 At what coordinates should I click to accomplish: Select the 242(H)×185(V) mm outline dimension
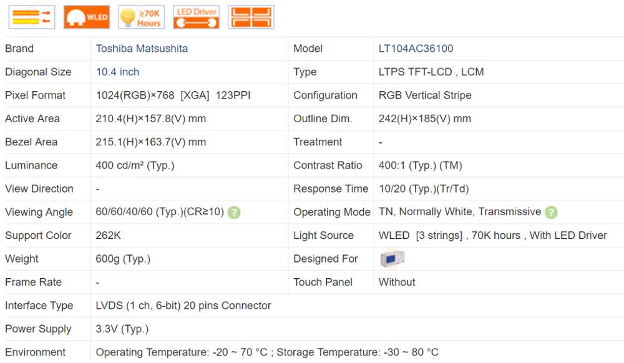[x=424, y=119]
